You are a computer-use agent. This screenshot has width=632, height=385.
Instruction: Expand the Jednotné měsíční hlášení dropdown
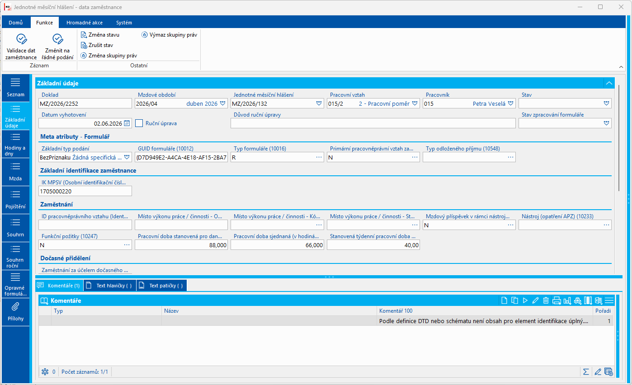(319, 103)
